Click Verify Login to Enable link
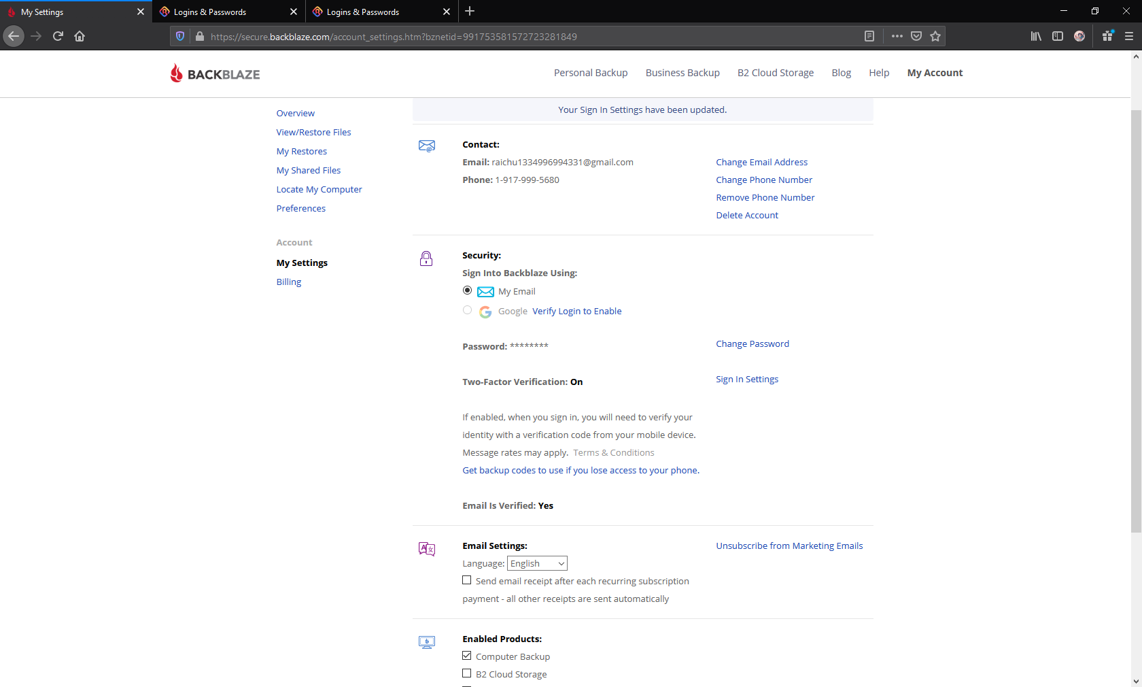The height and width of the screenshot is (687, 1142). (577, 312)
